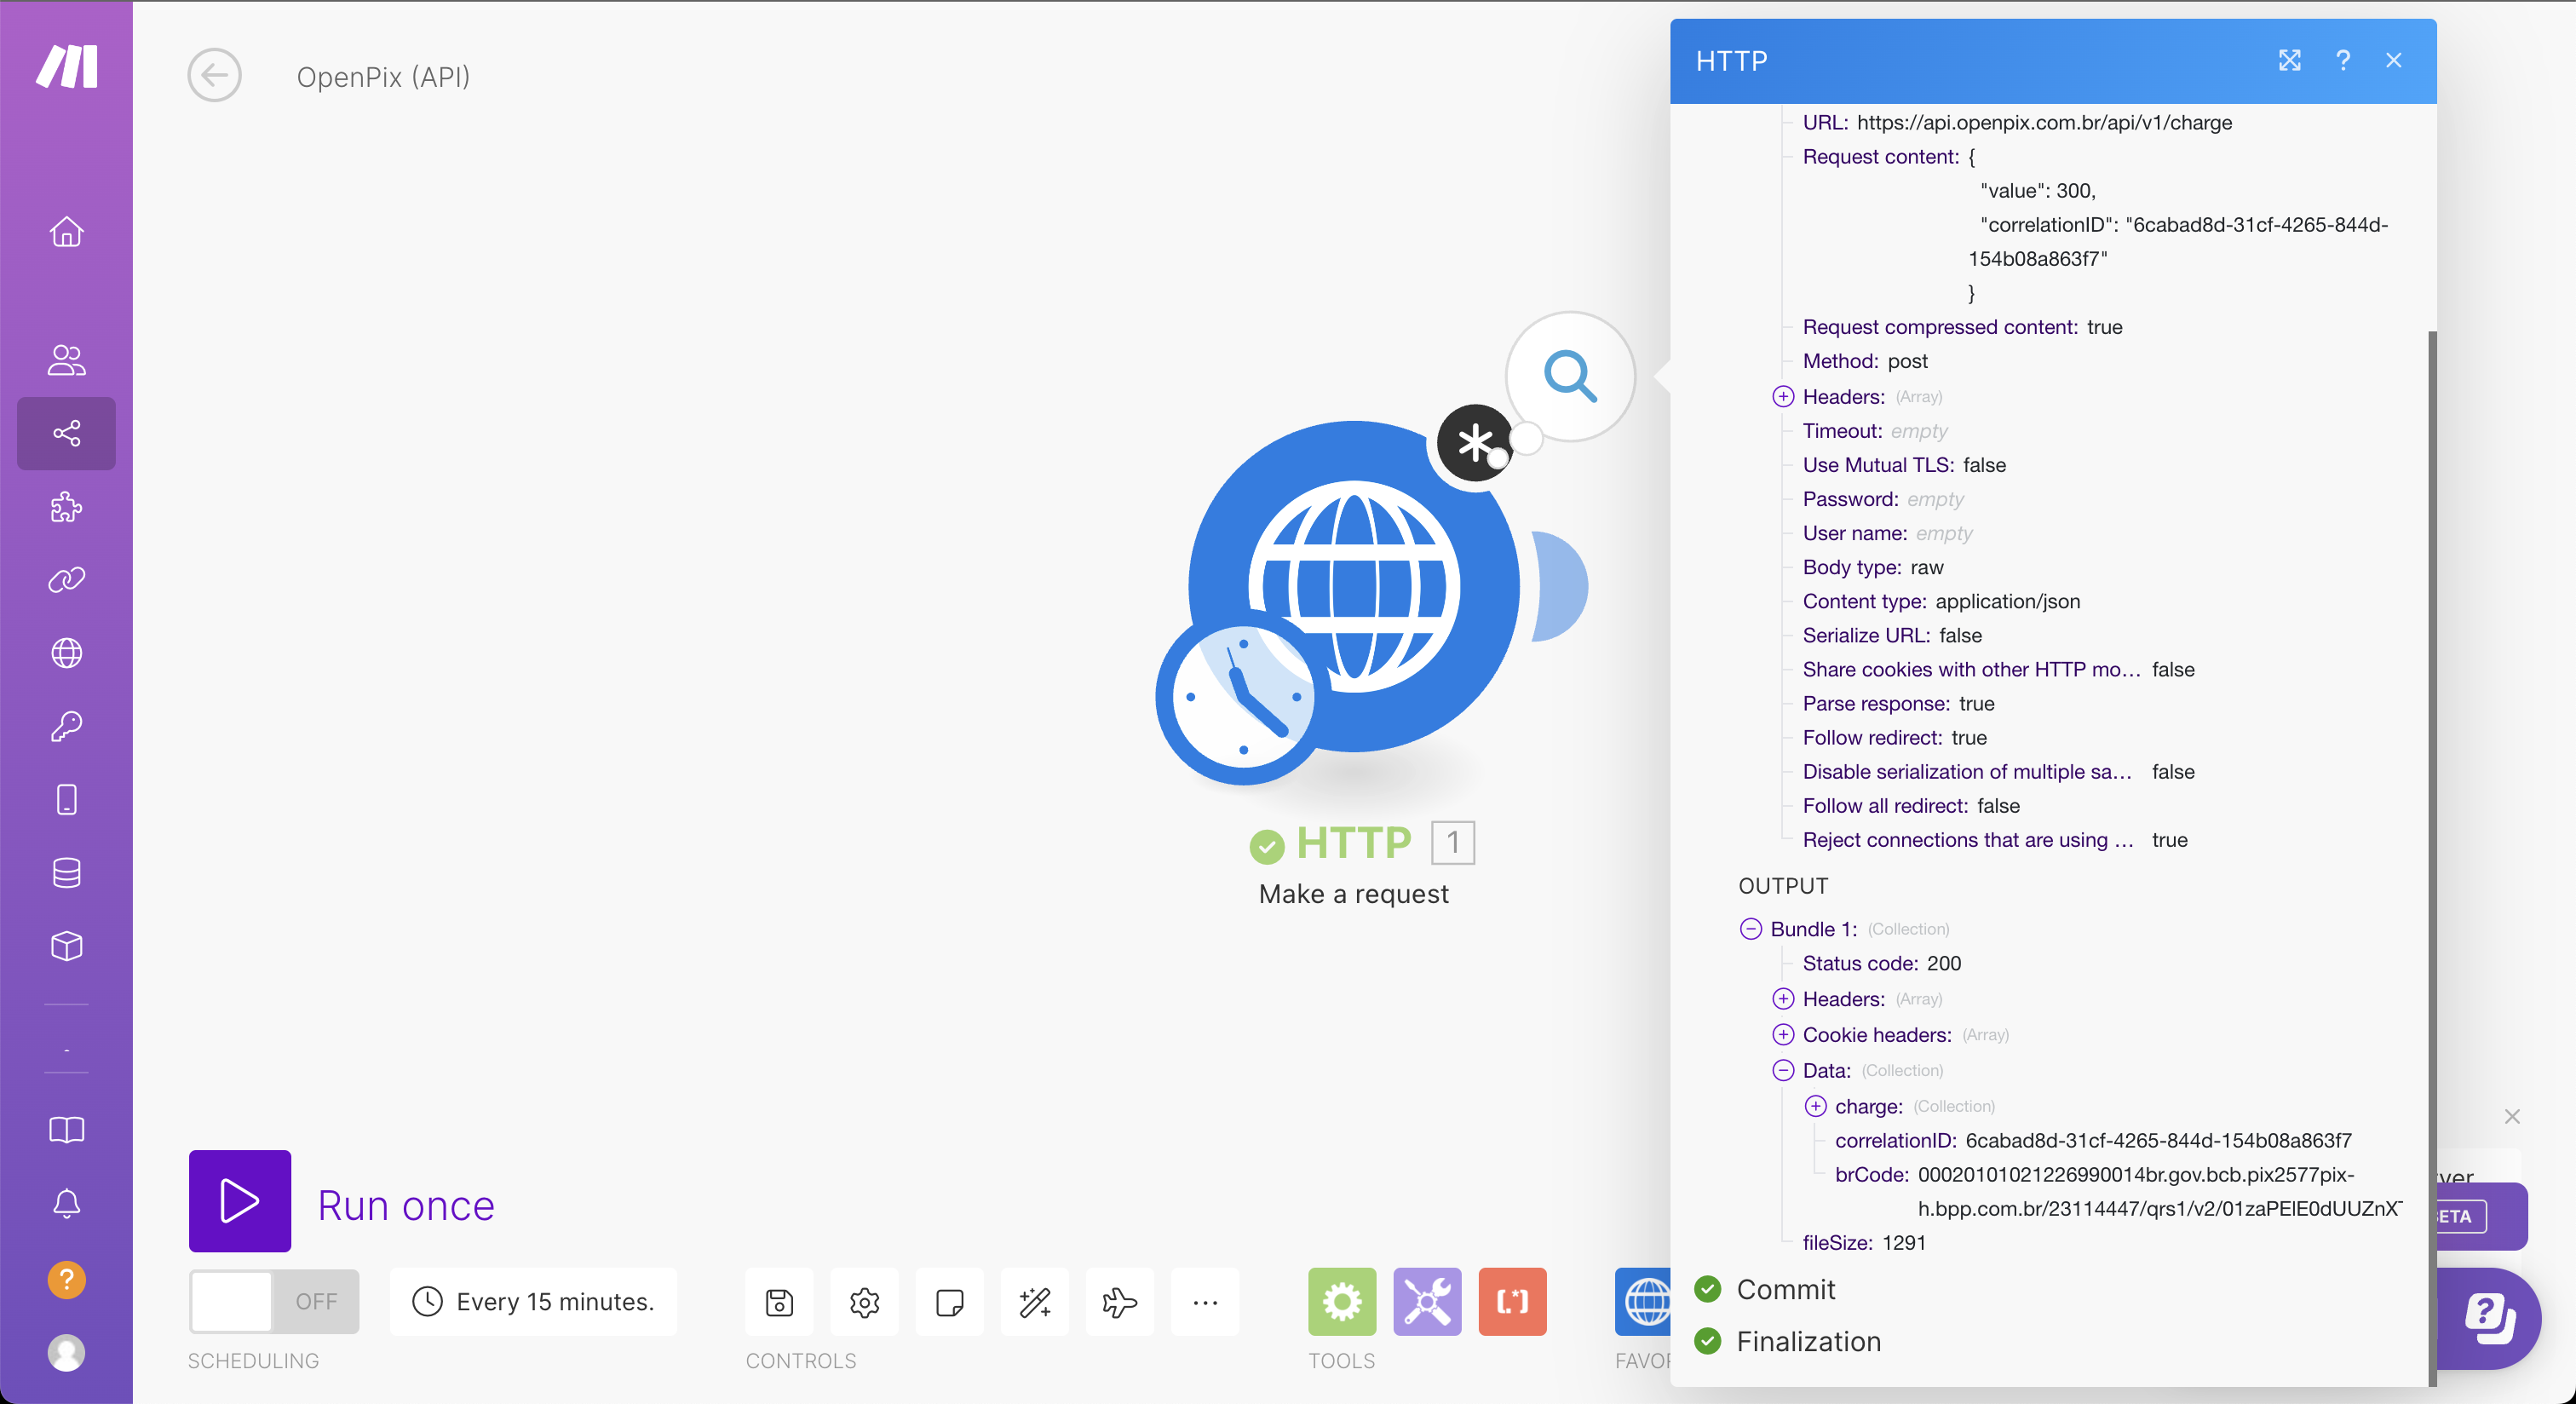Open the Keys icon in sidebar
The image size is (2576, 1404).
(x=66, y=726)
